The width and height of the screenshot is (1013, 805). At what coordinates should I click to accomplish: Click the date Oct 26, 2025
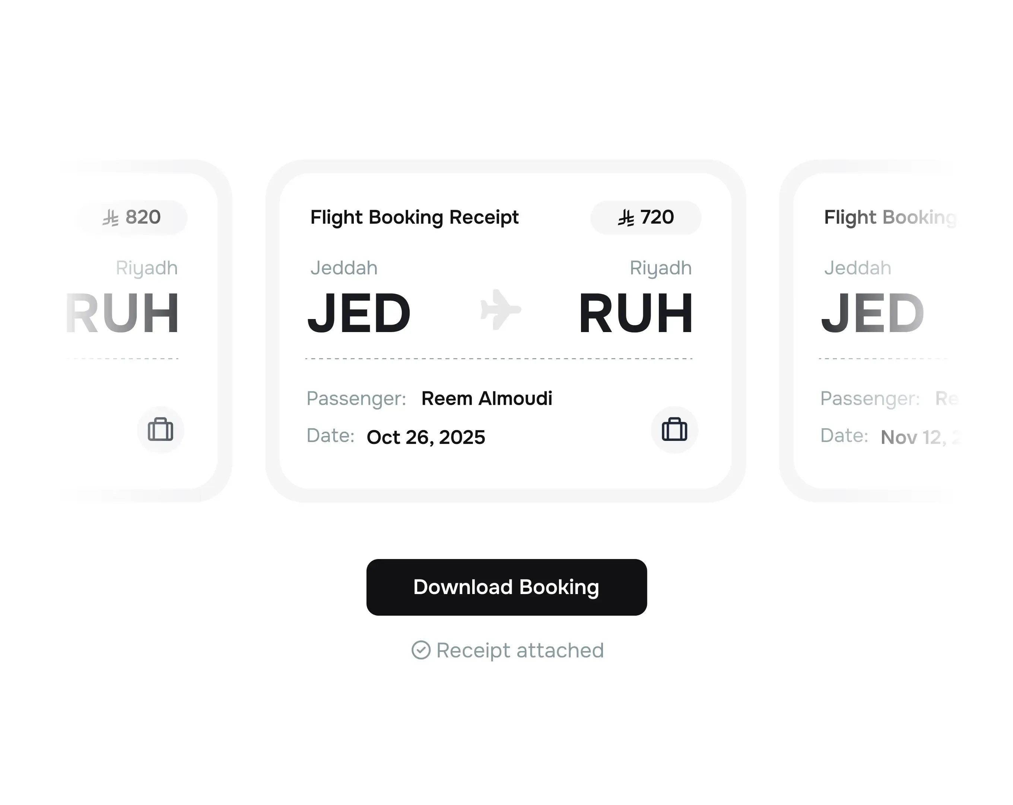click(x=426, y=437)
